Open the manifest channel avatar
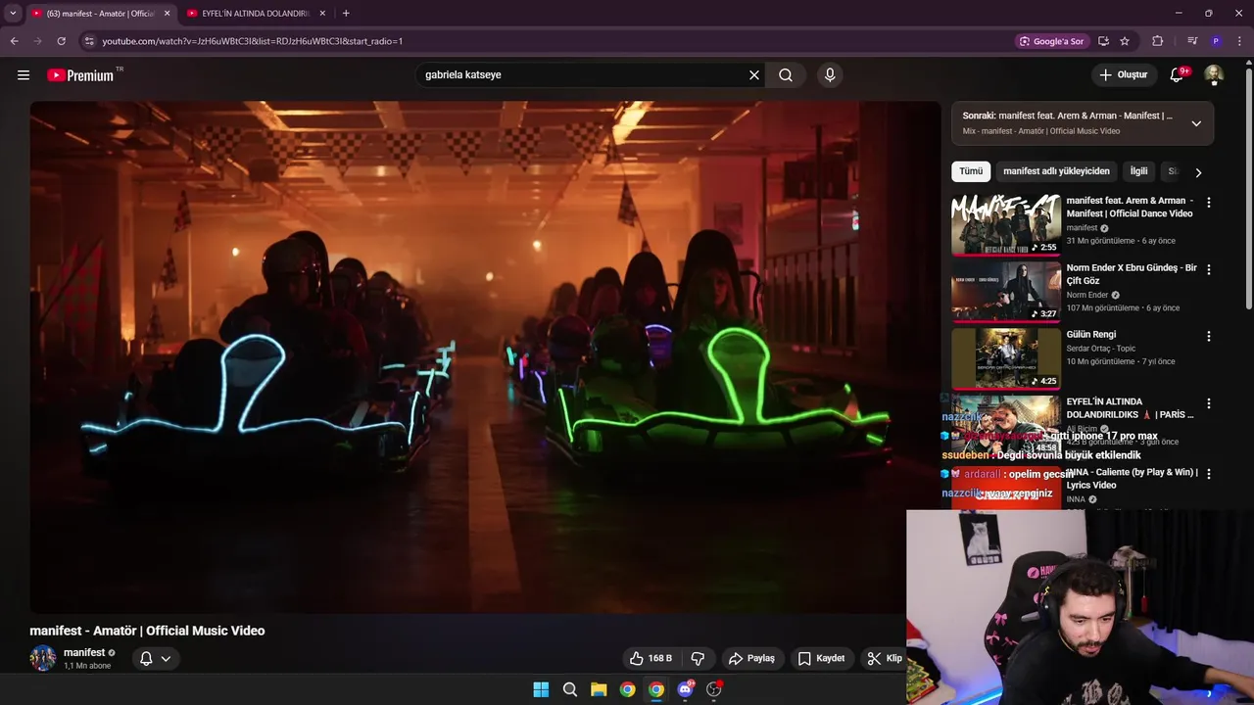 click(x=43, y=658)
